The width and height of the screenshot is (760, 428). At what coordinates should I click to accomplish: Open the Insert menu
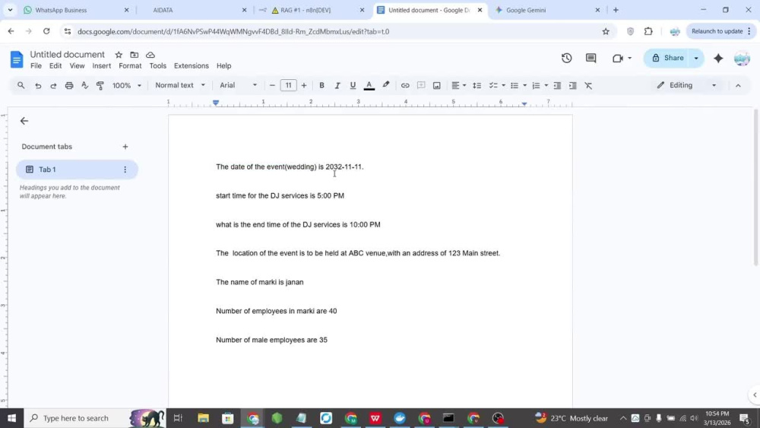click(102, 66)
